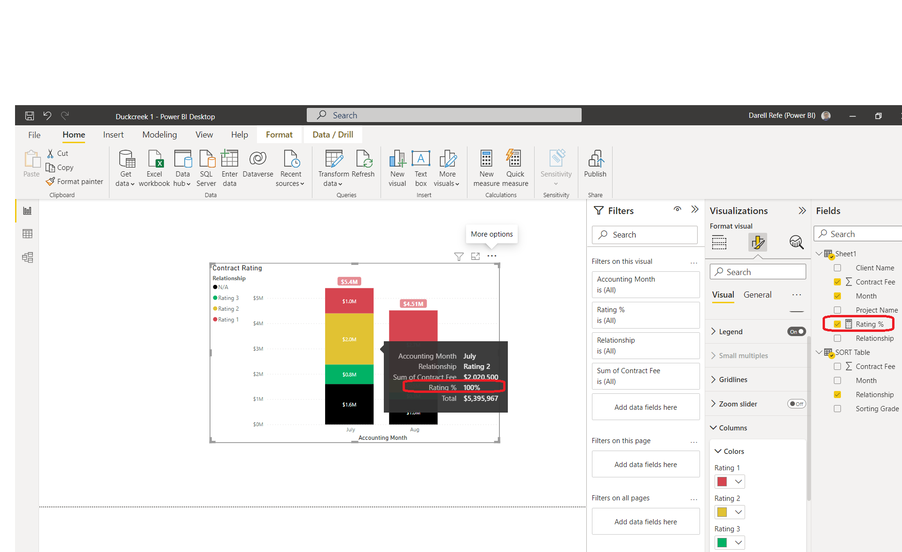The image size is (902, 552).
Task: Open the Analytics pane magnifier icon
Action: (x=796, y=243)
